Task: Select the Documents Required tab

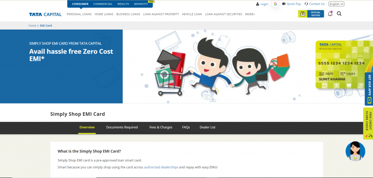Action: 122,127
